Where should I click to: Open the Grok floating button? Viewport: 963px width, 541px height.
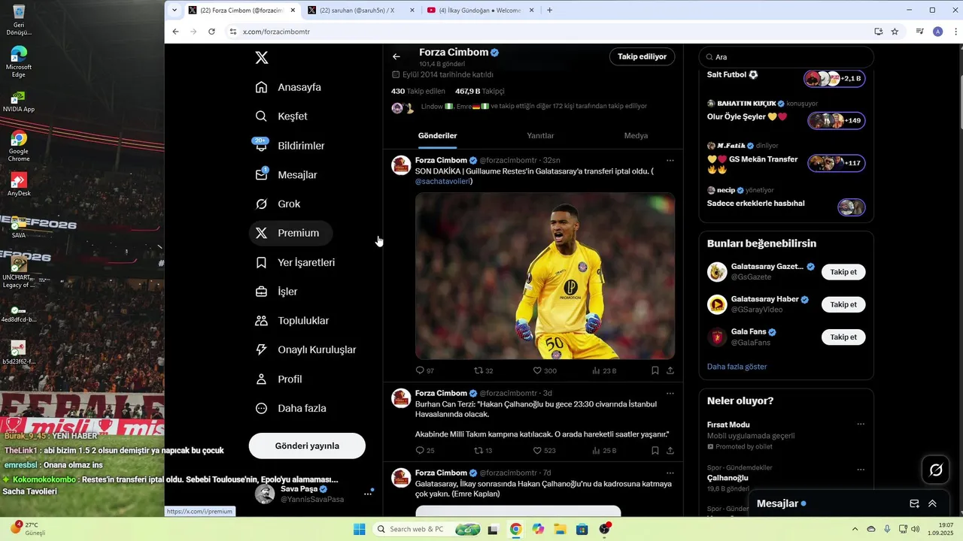[x=936, y=470]
